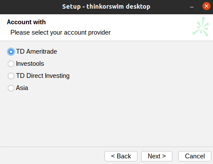Click the "Please select your account provider" text
The width and height of the screenshot is (213, 164).
(x=60, y=32)
